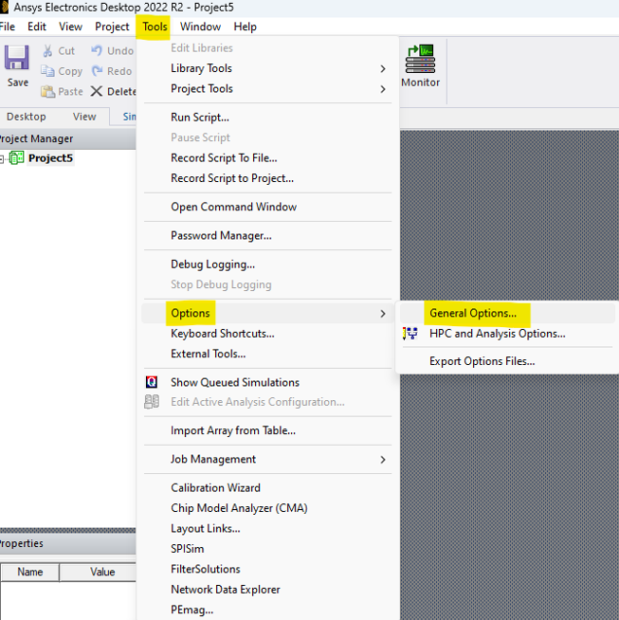Open Keyboard Shortcuts from Tools menu
Image resolution: width=619 pixels, height=620 pixels.
click(222, 334)
